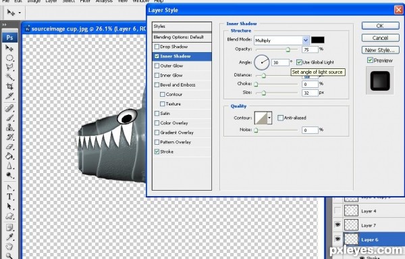Enable the Pattern Overlay checkbox
This screenshot has height=259, width=405.
coord(157,142)
